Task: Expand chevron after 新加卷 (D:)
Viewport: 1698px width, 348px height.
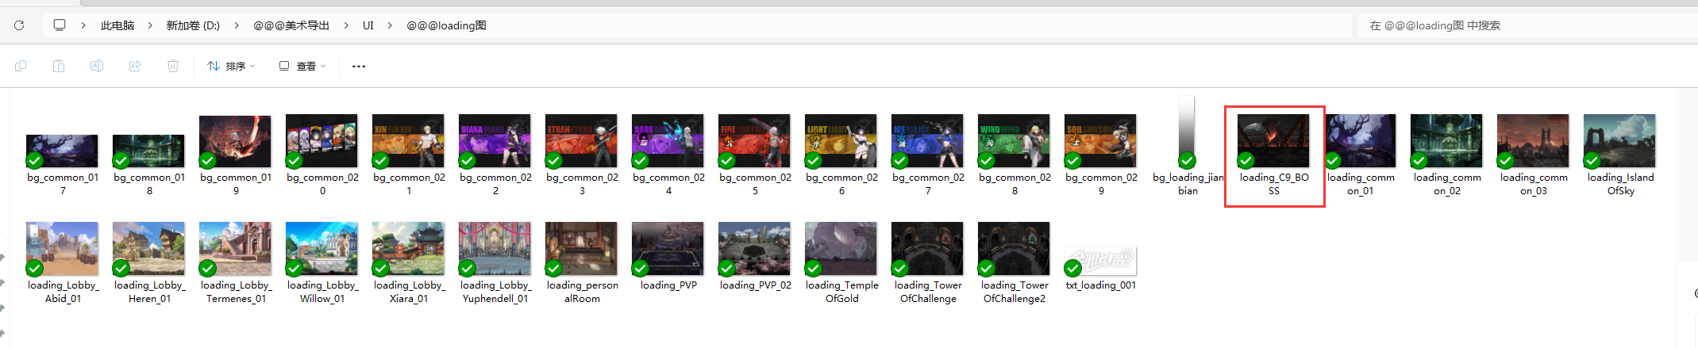Action: point(237,25)
